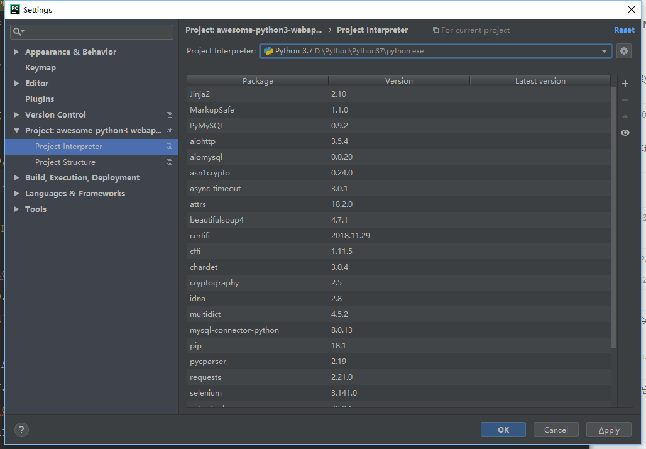This screenshot has height=449, width=646.
Task: Select the Jinja2 package row
Action: [x=399, y=94]
